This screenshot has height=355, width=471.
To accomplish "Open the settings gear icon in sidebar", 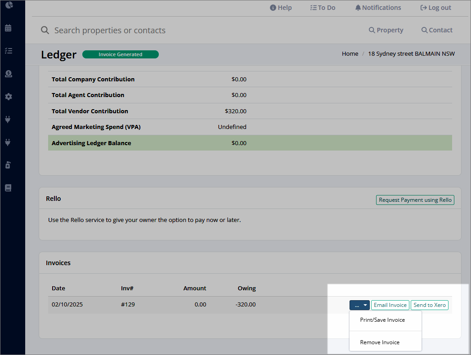I will click(x=9, y=97).
